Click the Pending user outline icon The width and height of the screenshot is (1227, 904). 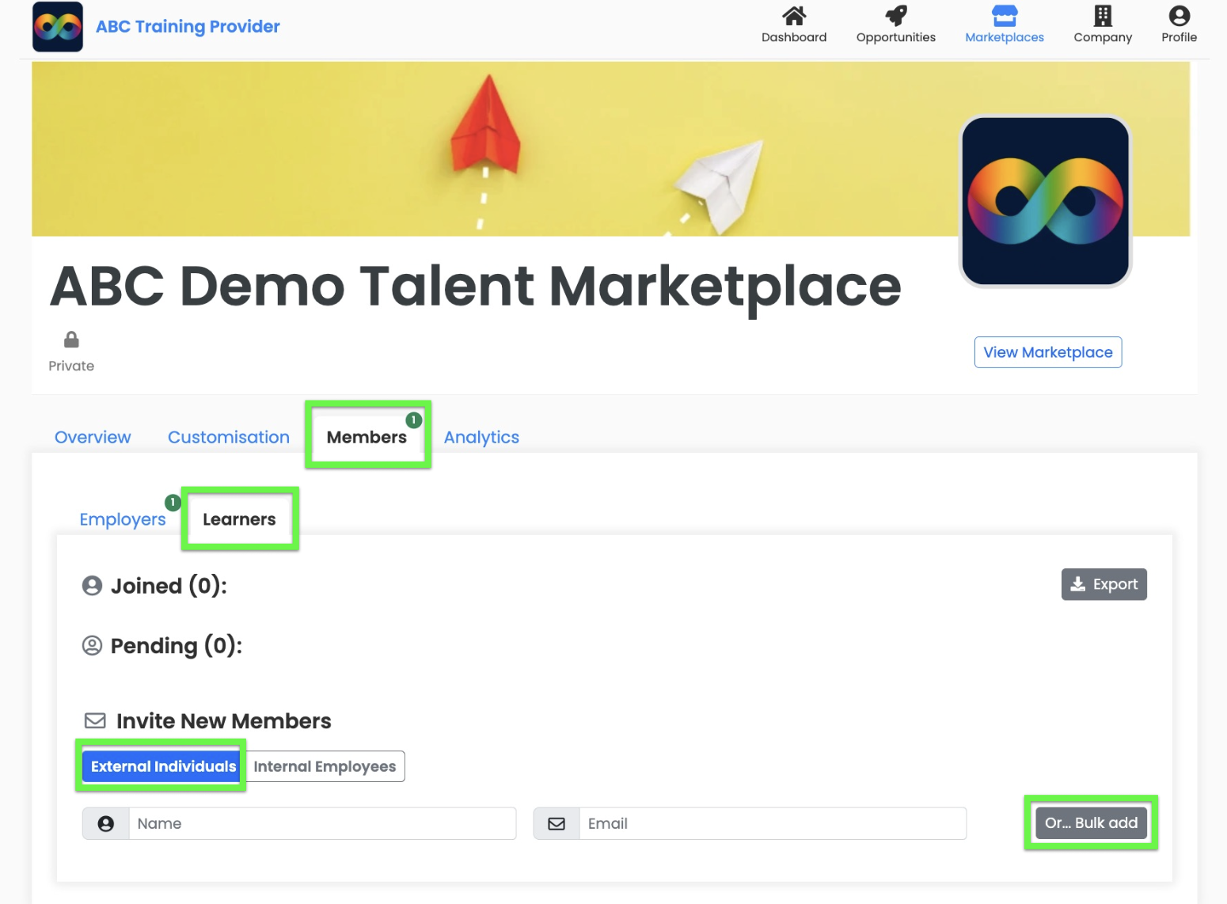[x=93, y=646]
